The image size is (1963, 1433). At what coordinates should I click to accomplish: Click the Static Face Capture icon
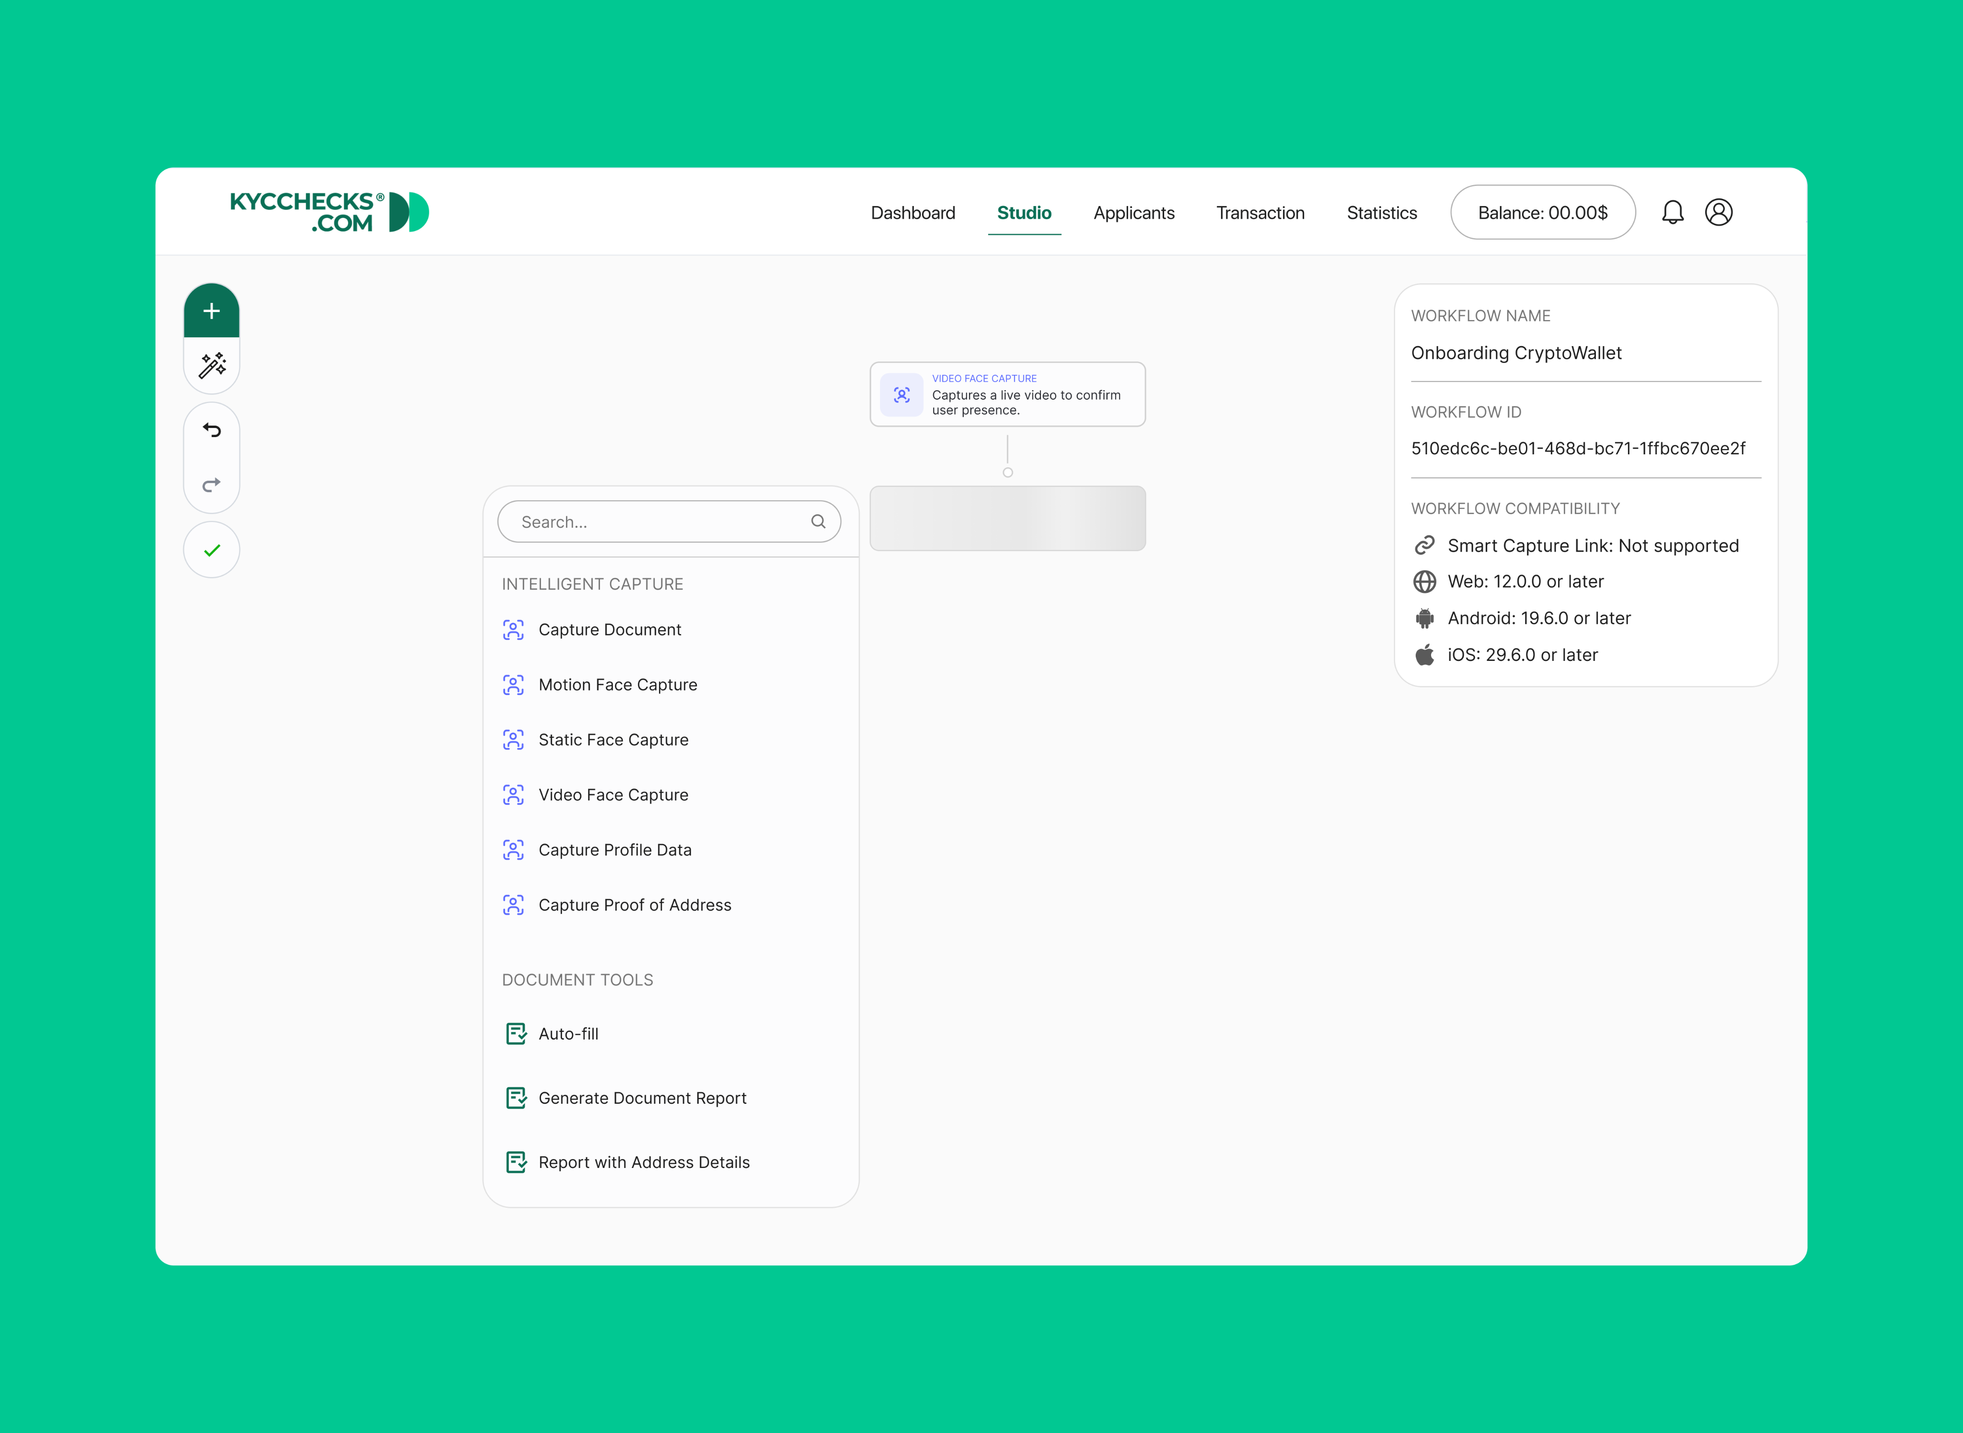[x=514, y=740]
